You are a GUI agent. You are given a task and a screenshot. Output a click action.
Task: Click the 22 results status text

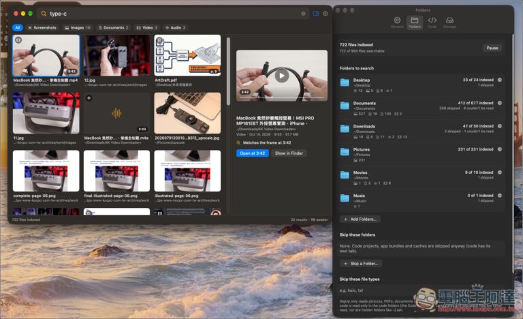tap(299, 219)
